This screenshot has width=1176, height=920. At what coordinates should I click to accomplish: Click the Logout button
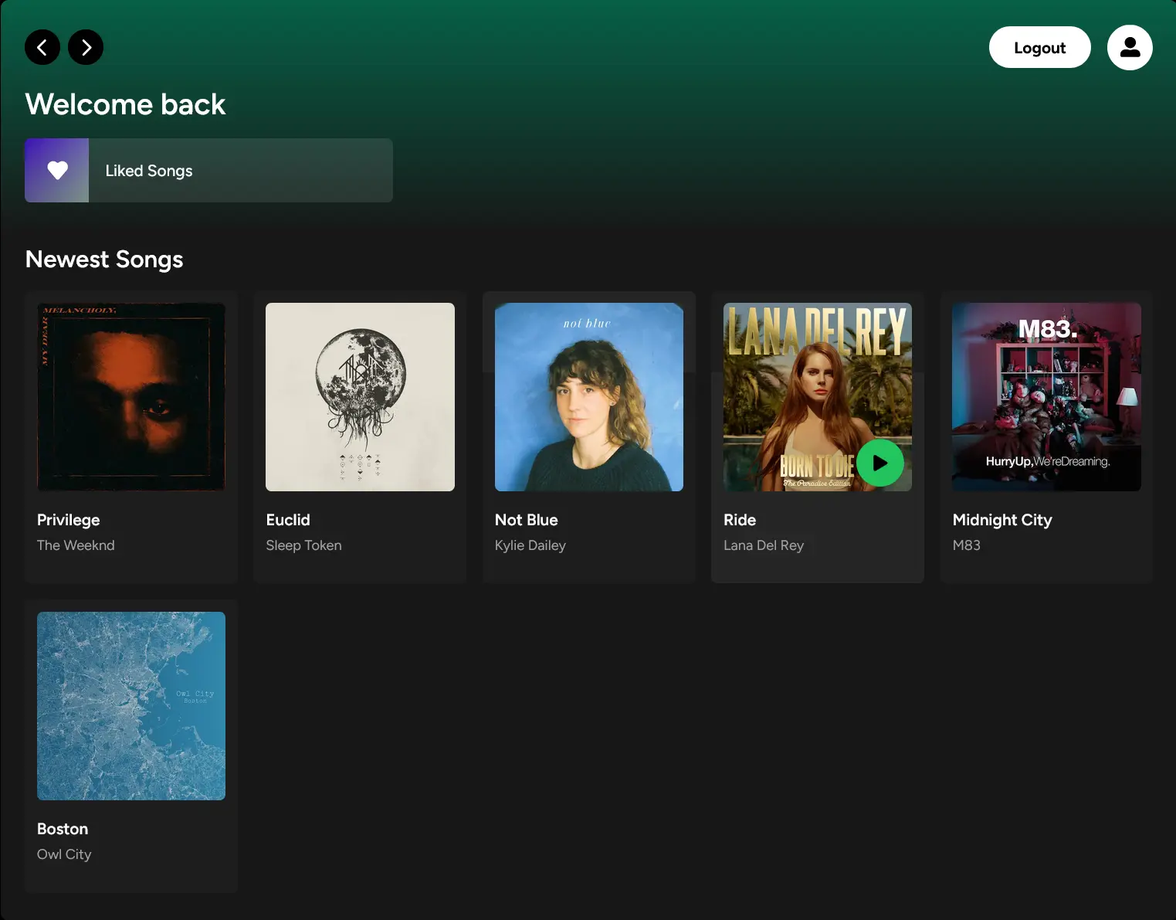pos(1039,48)
